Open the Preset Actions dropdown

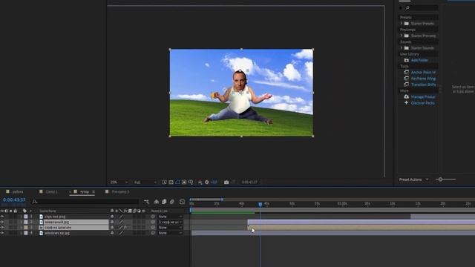pyautogui.click(x=413, y=179)
